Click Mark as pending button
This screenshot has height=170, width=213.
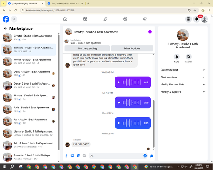87,48
